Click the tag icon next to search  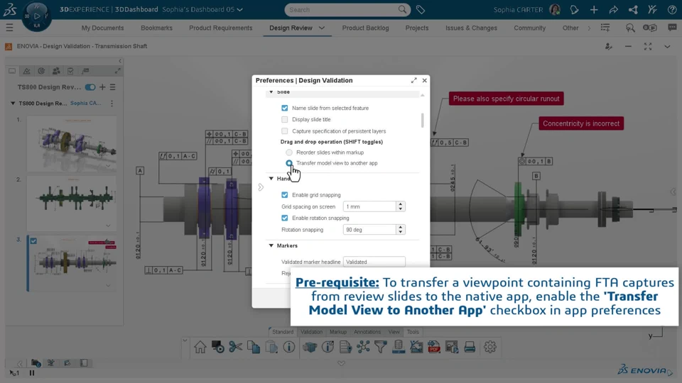coord(420,9)
